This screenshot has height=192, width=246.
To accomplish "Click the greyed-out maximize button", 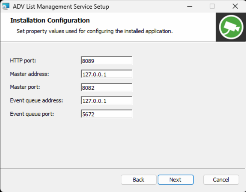I will coord(212,6).
